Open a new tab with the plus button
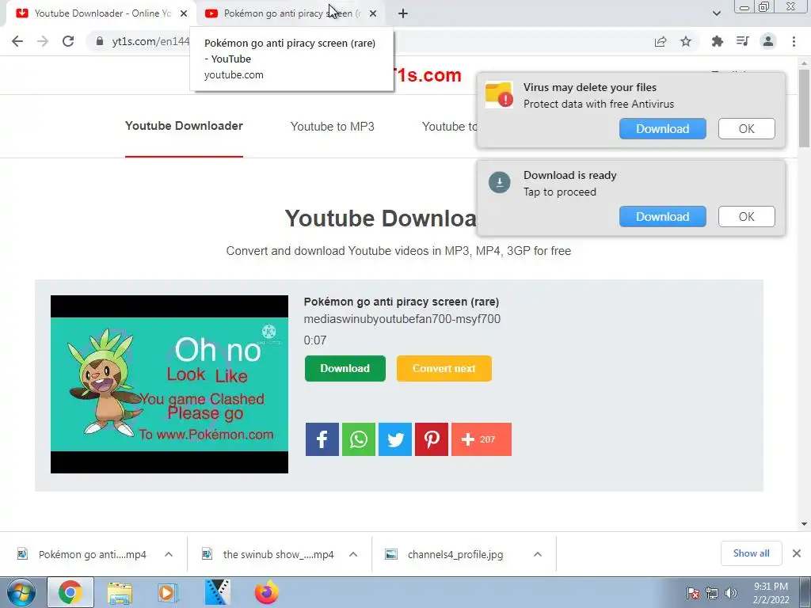 click(x=403, y=13)
